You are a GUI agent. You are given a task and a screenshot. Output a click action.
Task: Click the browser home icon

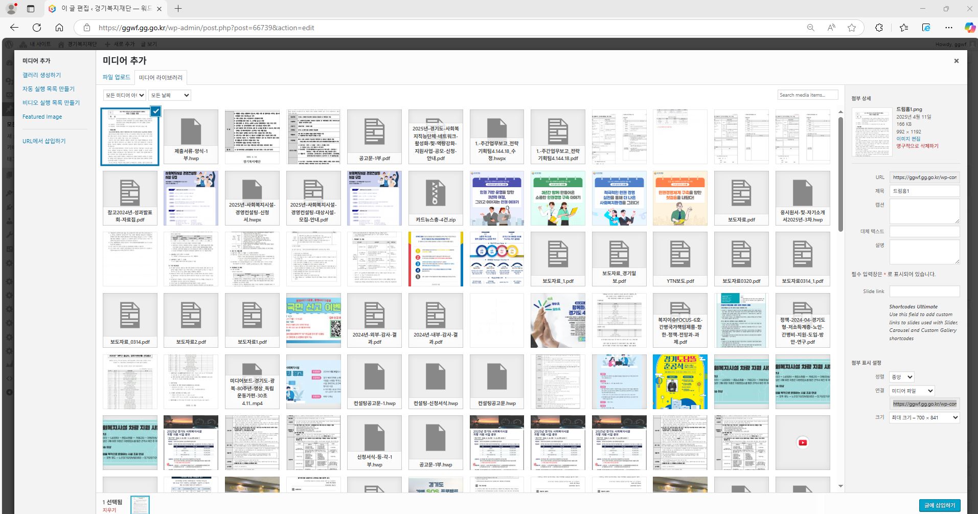59,28
